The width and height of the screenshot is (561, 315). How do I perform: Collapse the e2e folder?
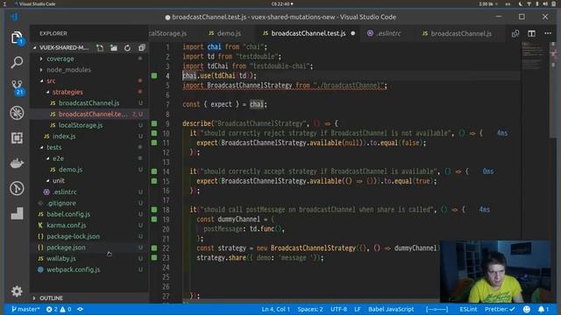tap(58, 158)
